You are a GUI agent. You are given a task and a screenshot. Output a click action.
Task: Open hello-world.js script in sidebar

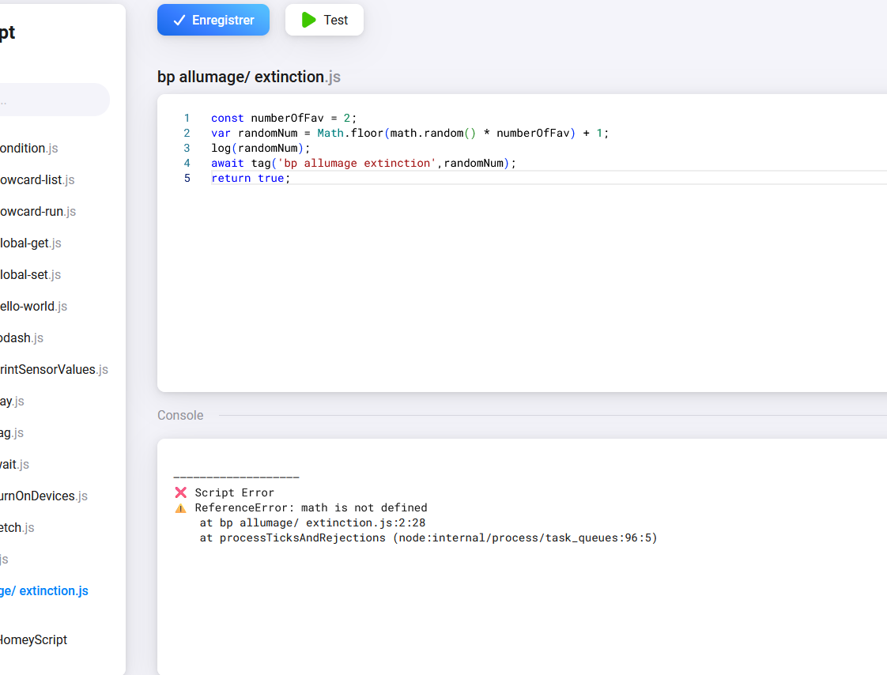[33, 307]
